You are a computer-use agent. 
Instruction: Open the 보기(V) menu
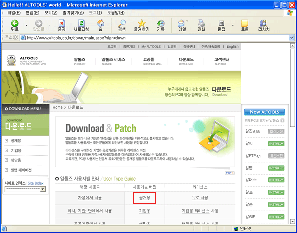51,13
